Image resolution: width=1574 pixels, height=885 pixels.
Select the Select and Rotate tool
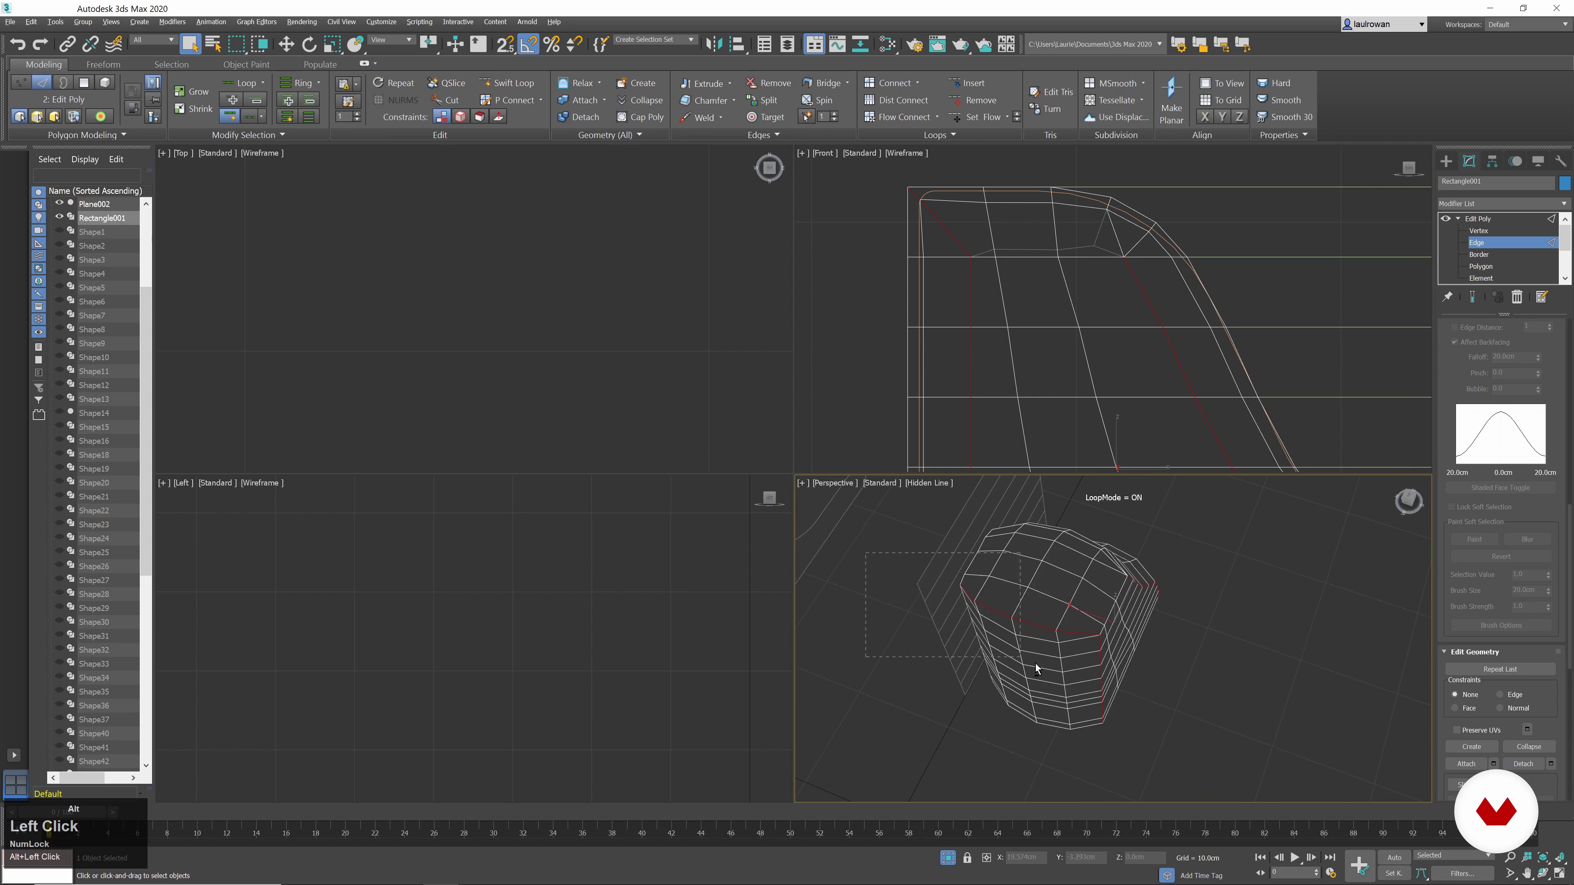(309, 44)
